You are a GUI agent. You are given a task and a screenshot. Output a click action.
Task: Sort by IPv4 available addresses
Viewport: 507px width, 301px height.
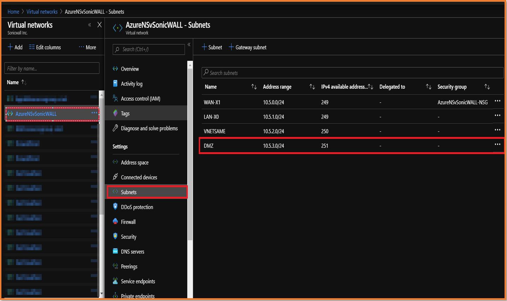[370, 87]
